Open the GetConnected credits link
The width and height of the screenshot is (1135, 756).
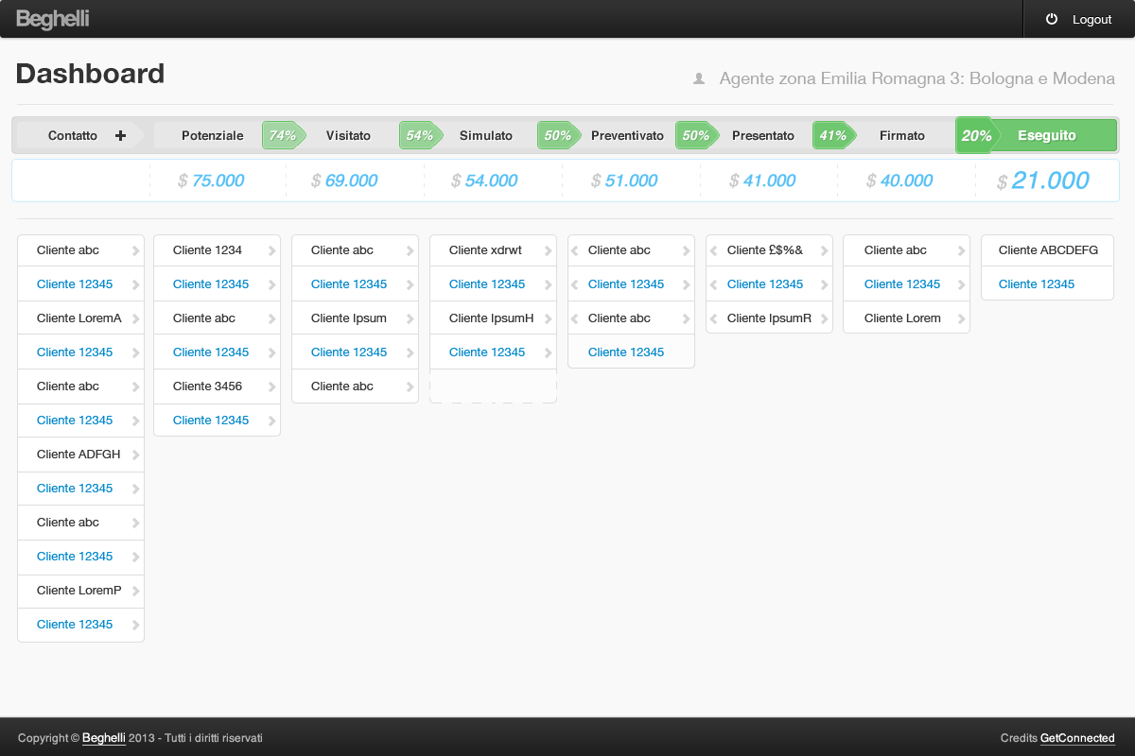click(x=1077, y=738)
